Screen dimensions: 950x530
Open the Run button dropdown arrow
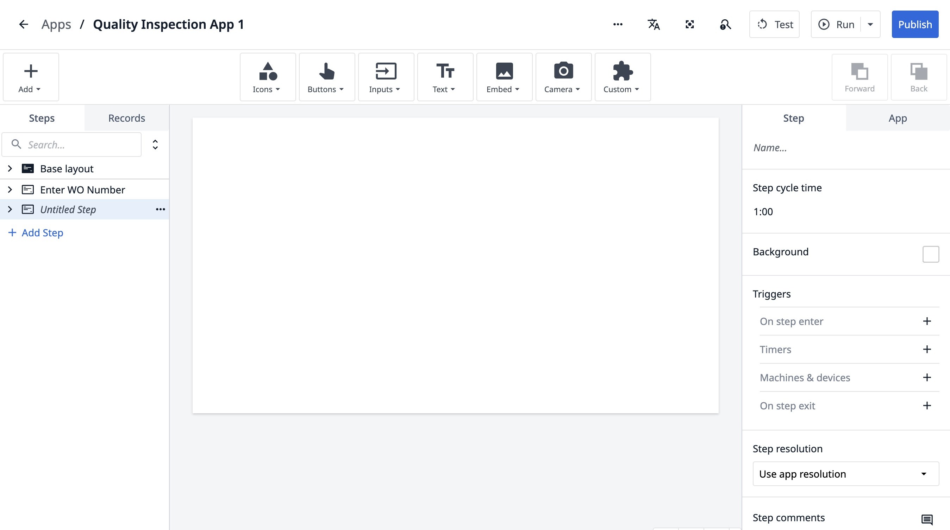pyautogui.click(x=870, y=25)
